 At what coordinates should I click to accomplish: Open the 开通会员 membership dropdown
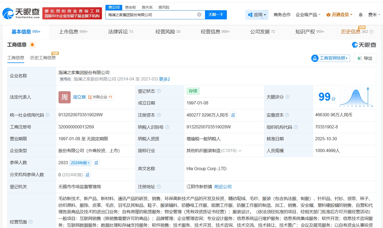pyautogui.click(x=339, y=15)
